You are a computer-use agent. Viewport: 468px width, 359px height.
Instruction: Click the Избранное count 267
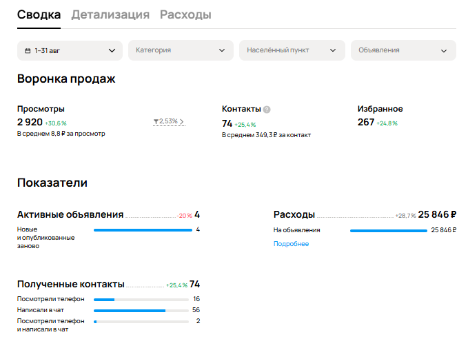point(366,122)
